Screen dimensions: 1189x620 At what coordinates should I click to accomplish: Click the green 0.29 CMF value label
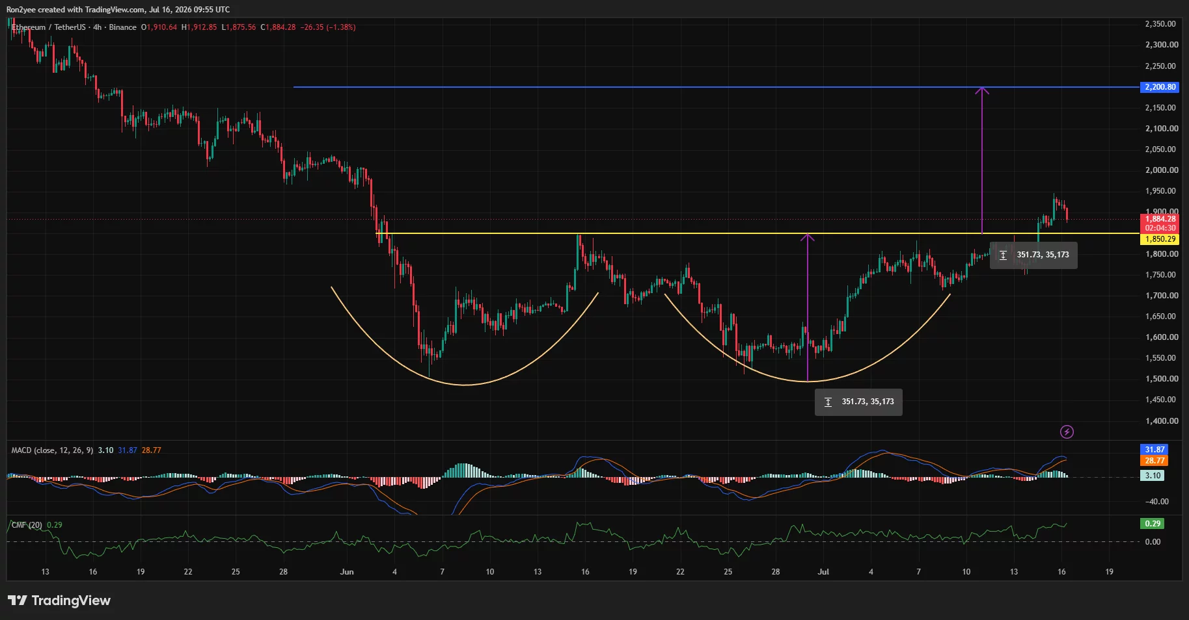coord(1153,524)
